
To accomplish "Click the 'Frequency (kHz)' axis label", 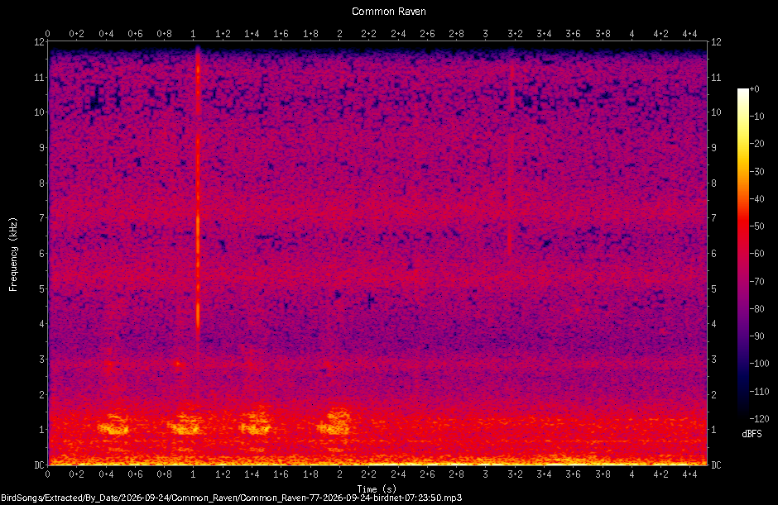I will click(13, 255).
